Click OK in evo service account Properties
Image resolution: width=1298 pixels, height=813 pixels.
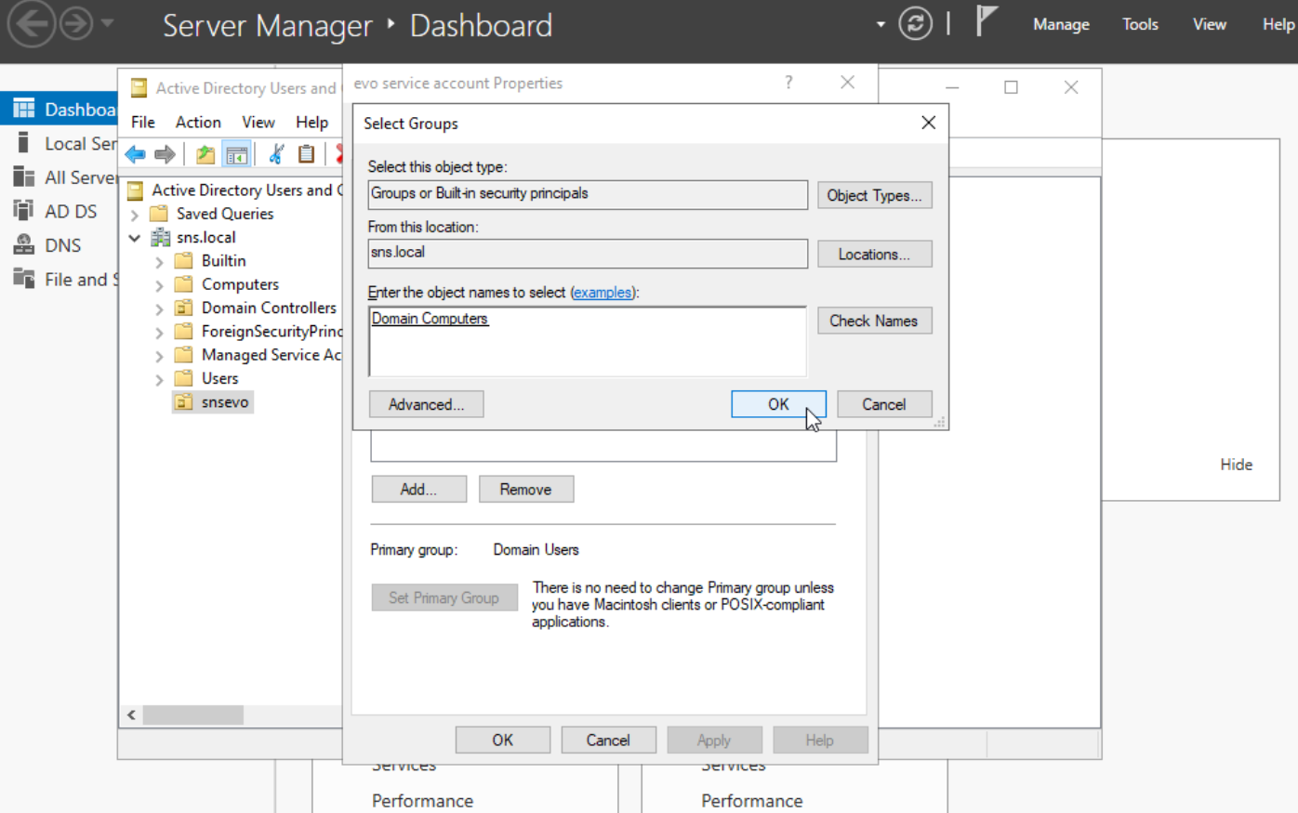coord(502,740)
